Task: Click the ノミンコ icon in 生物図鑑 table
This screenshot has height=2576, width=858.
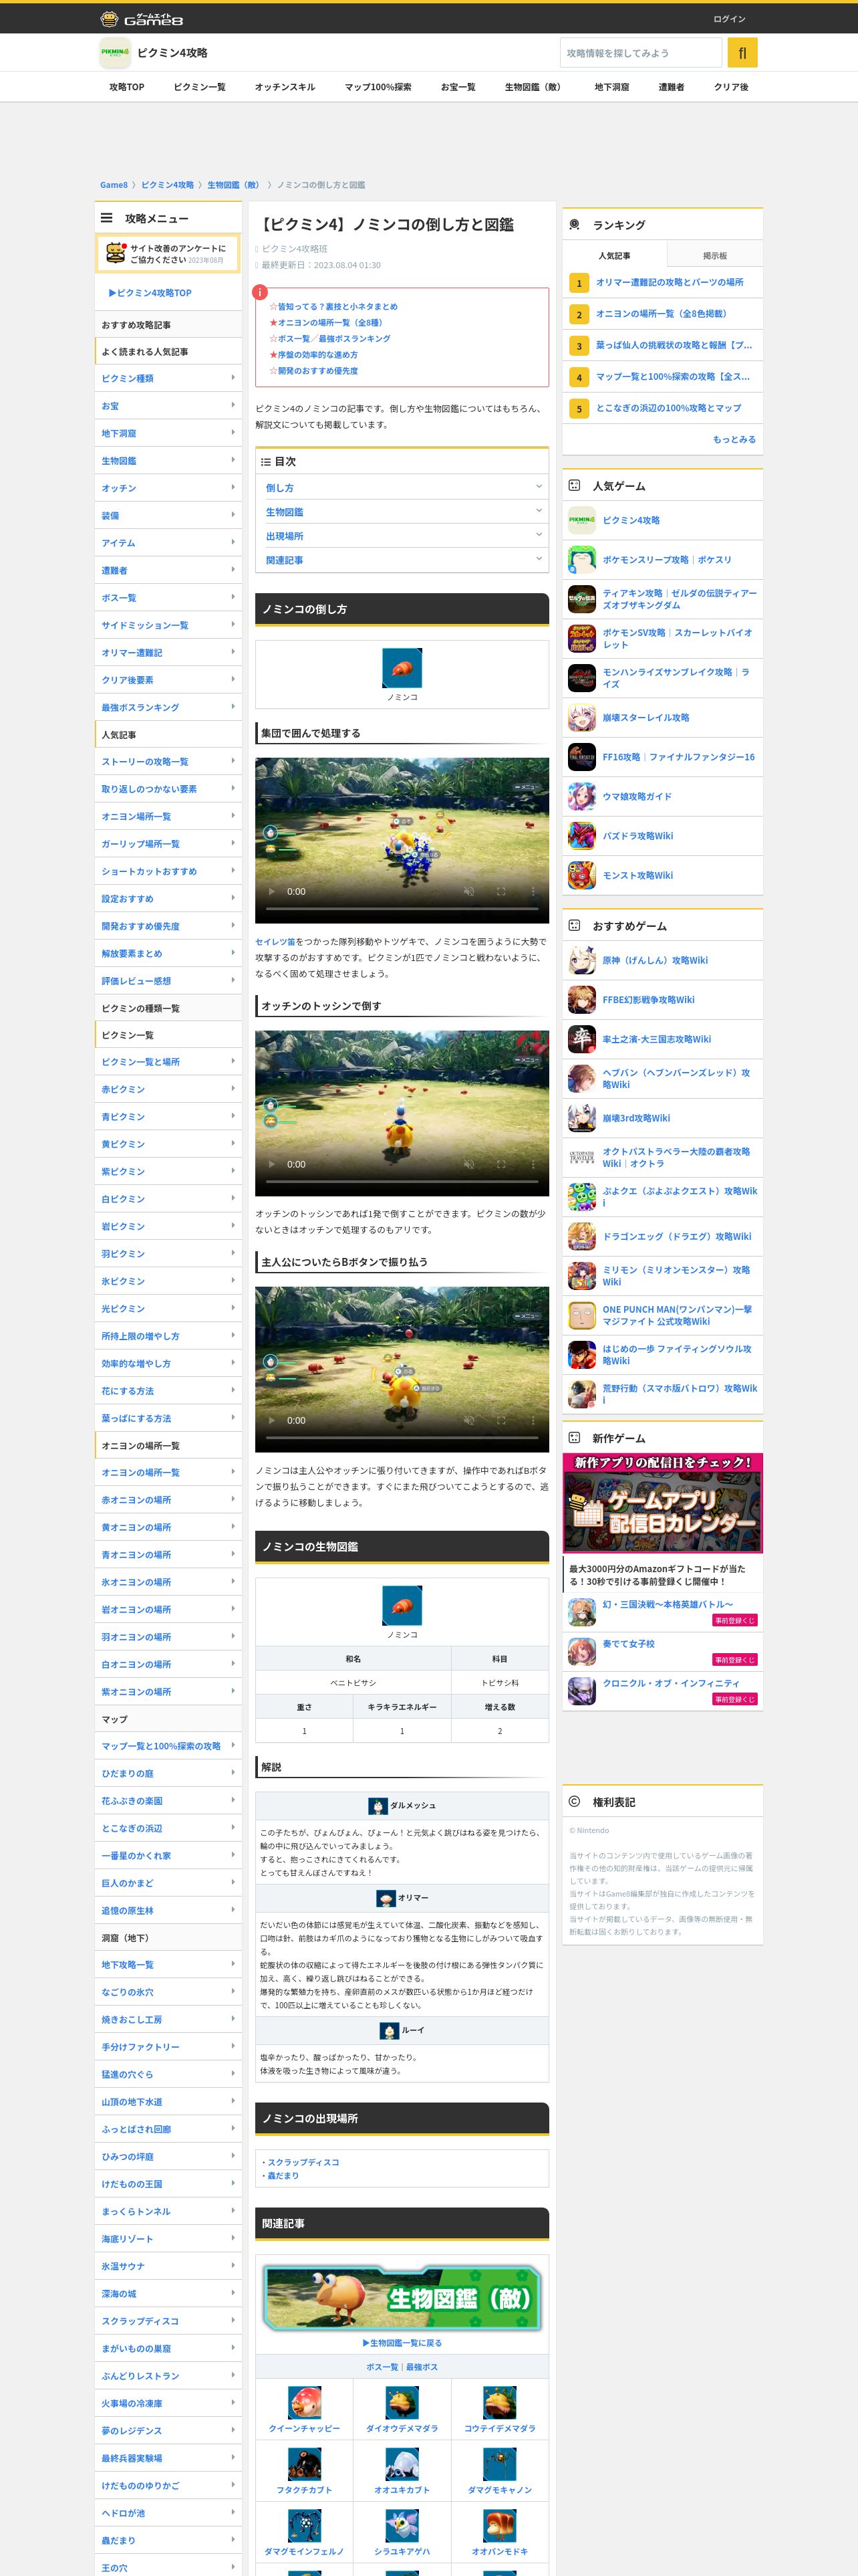Action: tap(402, 1606)
